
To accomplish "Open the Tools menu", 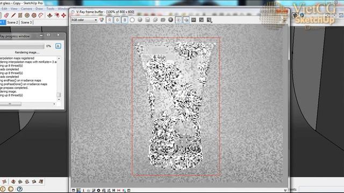I will tap(50, 9).
